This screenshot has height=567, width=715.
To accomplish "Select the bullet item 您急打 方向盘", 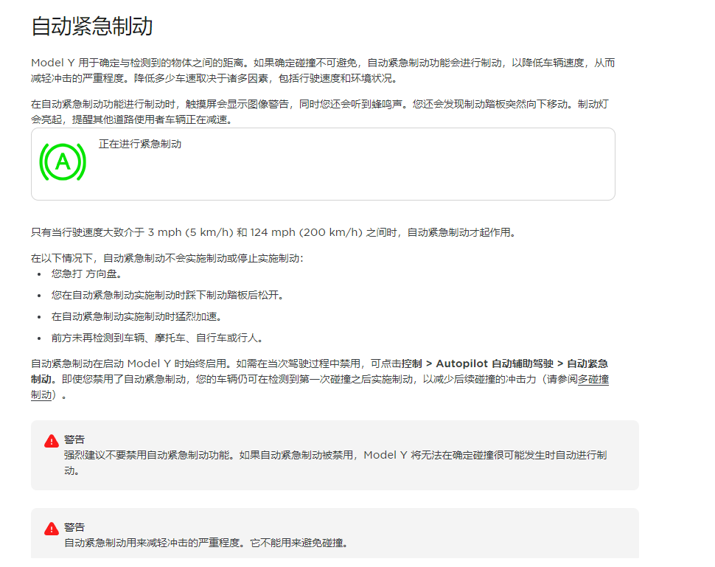I will click(x=86, y=274).
